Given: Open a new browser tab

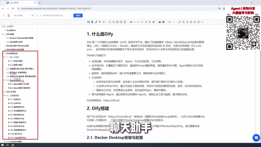Looking at the screenshot, I should [x=40, y=3].
